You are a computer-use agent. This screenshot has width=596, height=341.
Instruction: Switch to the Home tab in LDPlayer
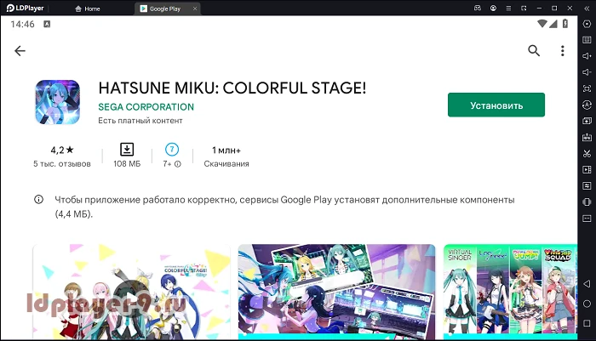click(88, 9)
